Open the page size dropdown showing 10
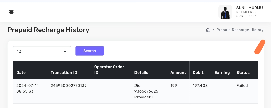271x108 pixels. [42, 51]
